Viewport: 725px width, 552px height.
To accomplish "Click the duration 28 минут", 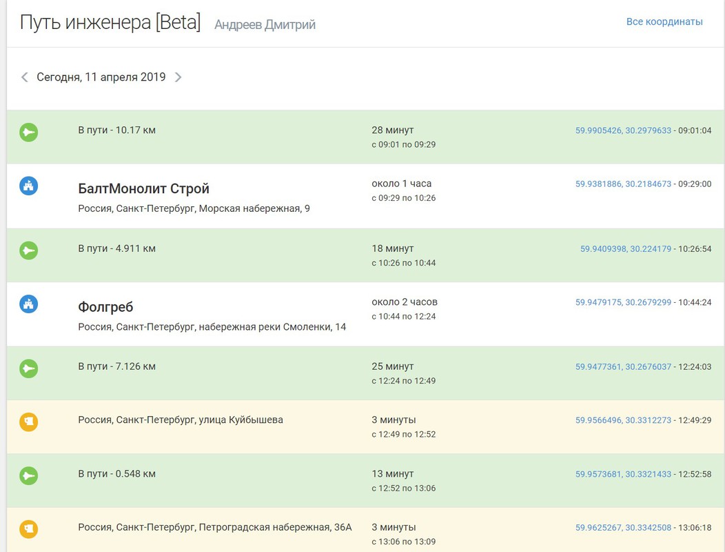I will tap(393, 130).
